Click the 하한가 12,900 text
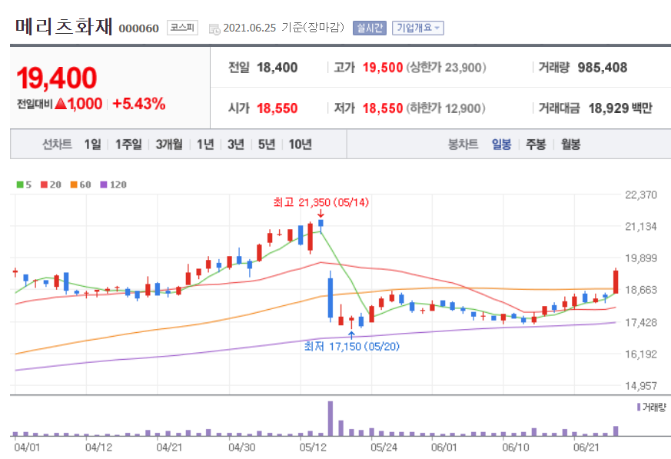This screenshot has height=459, width=671. click(x=446, y=108)
